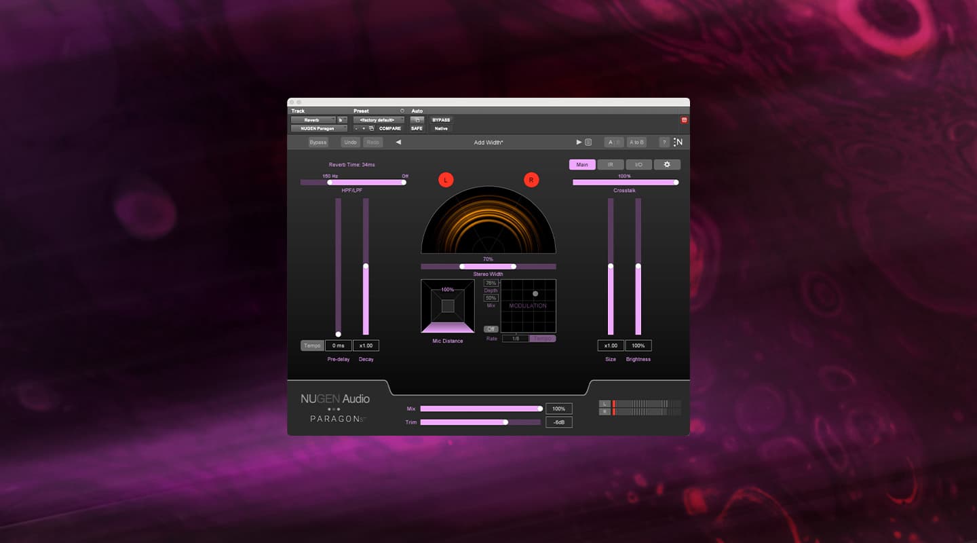This screenshot has width=977, height=543.
Task: Switch to the IR tab
Action: tap(611, 164)
